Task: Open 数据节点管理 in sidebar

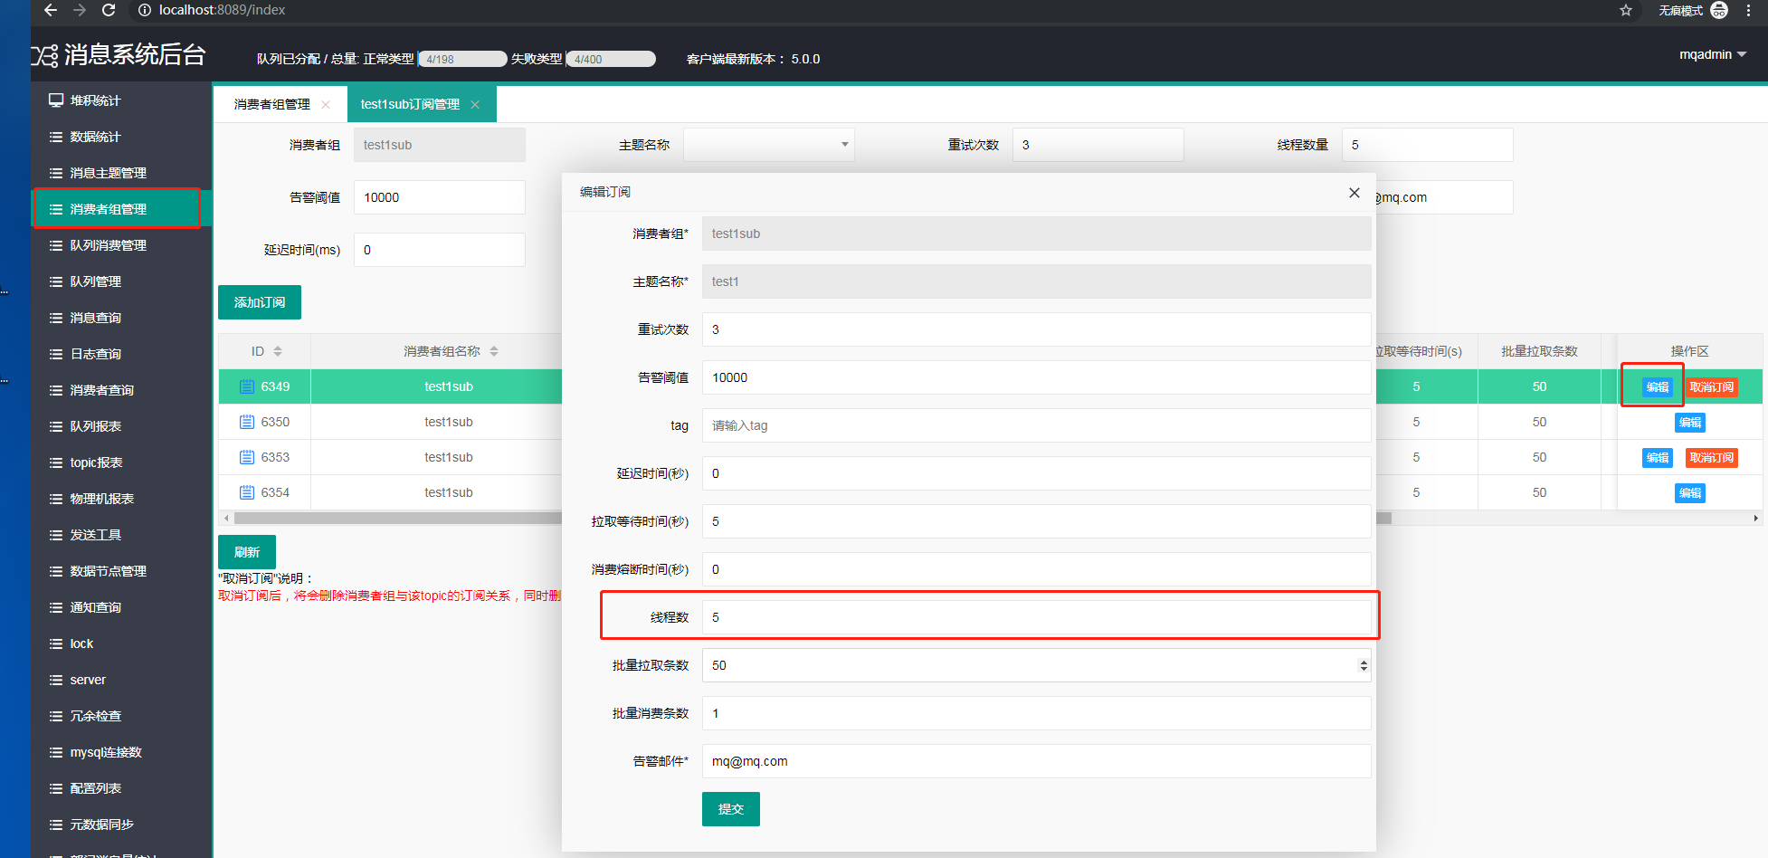Action: (x=121, y=571)
